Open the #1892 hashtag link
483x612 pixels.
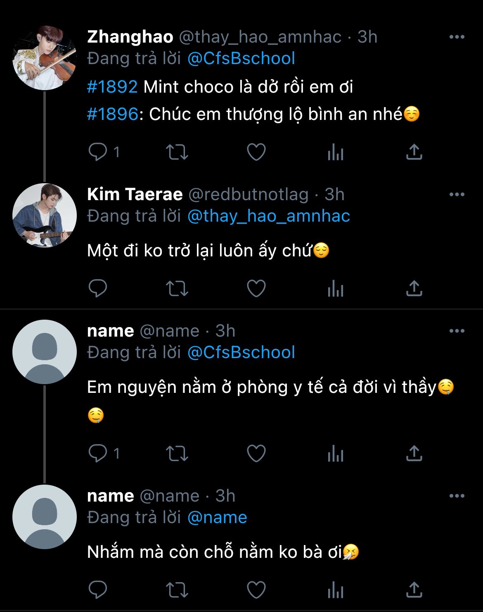coord(112,87)
